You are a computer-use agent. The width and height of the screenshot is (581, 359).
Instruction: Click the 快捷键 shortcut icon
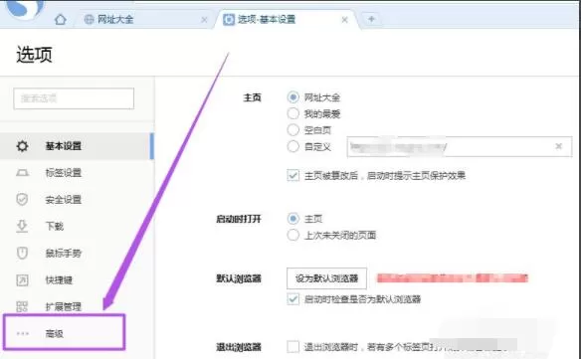click(x=22, y=280)
